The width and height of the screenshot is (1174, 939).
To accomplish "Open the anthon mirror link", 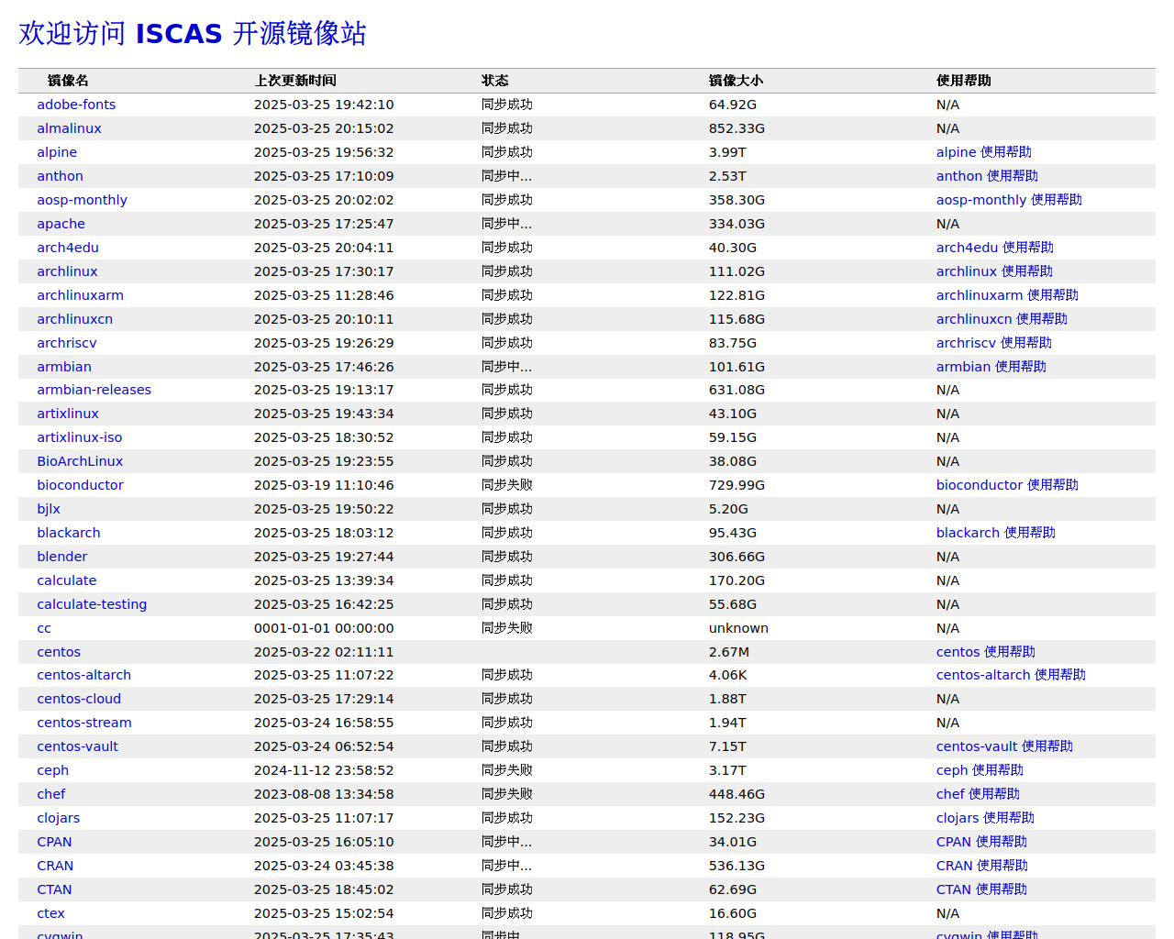I will (60, 176).
